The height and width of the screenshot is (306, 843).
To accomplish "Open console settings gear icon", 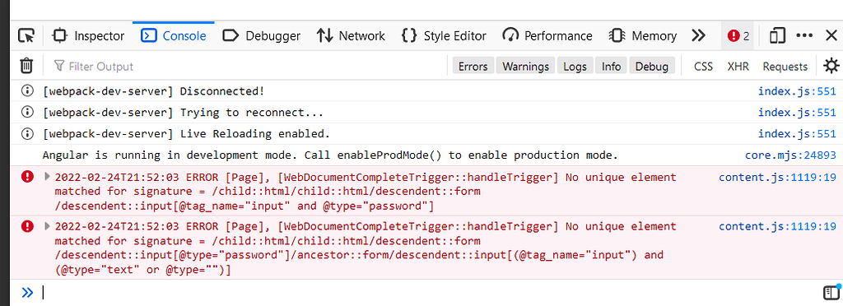I will [831, 66].
